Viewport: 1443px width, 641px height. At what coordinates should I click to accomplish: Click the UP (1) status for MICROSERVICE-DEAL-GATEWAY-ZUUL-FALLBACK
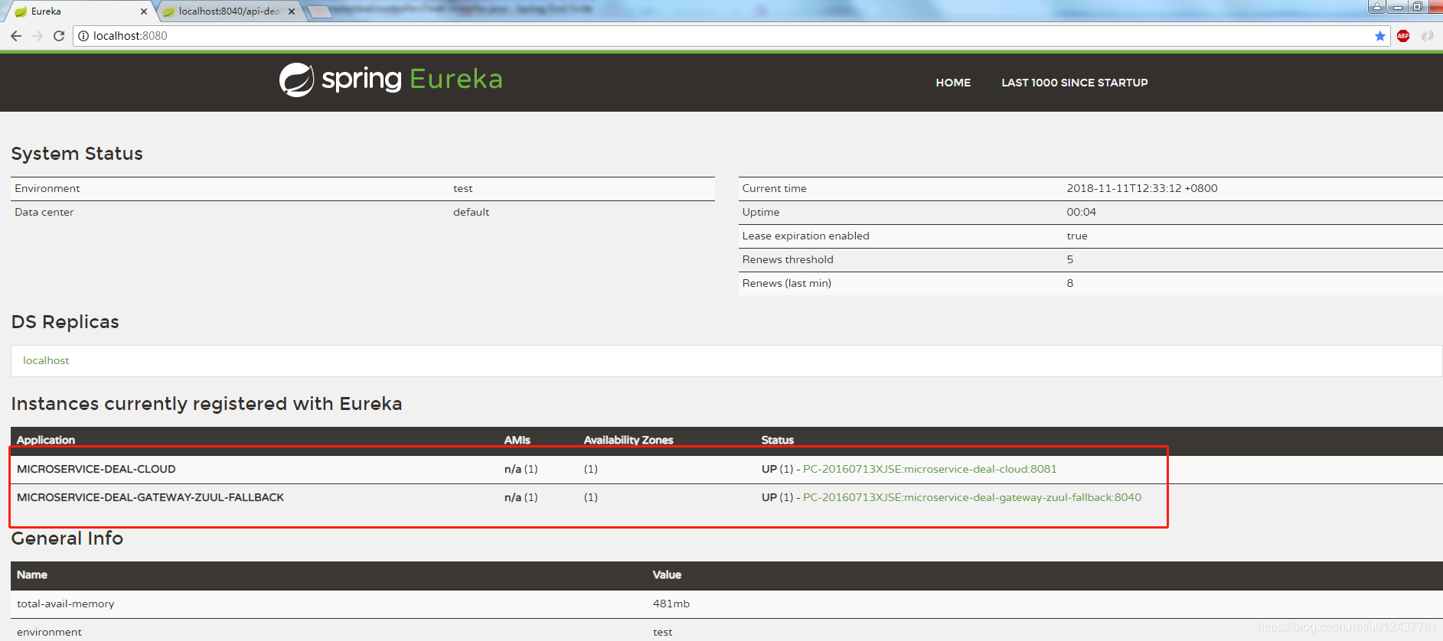(777, 497)
